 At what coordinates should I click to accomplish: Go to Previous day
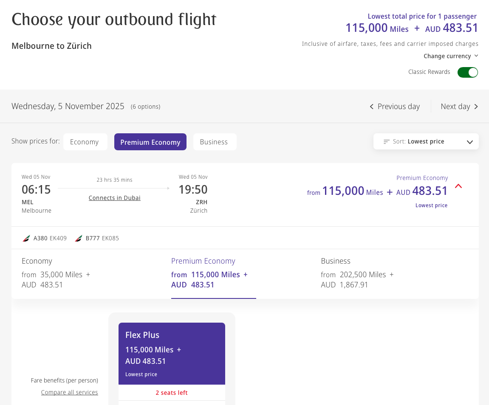click(x=395, y=107)
